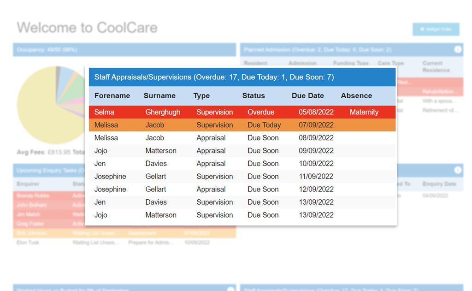
Task: Click the Type column header
Action: (201, 96)
